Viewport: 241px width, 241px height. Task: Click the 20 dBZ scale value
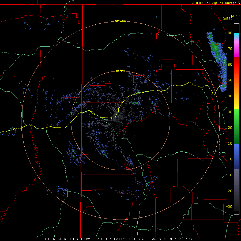[230, 128]
